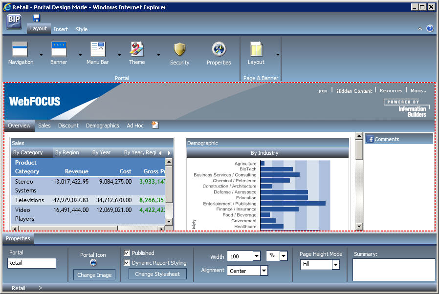Click the round Portal Icon image
Viewport: 439px width, 294px height.
click(x=93, y=262)
